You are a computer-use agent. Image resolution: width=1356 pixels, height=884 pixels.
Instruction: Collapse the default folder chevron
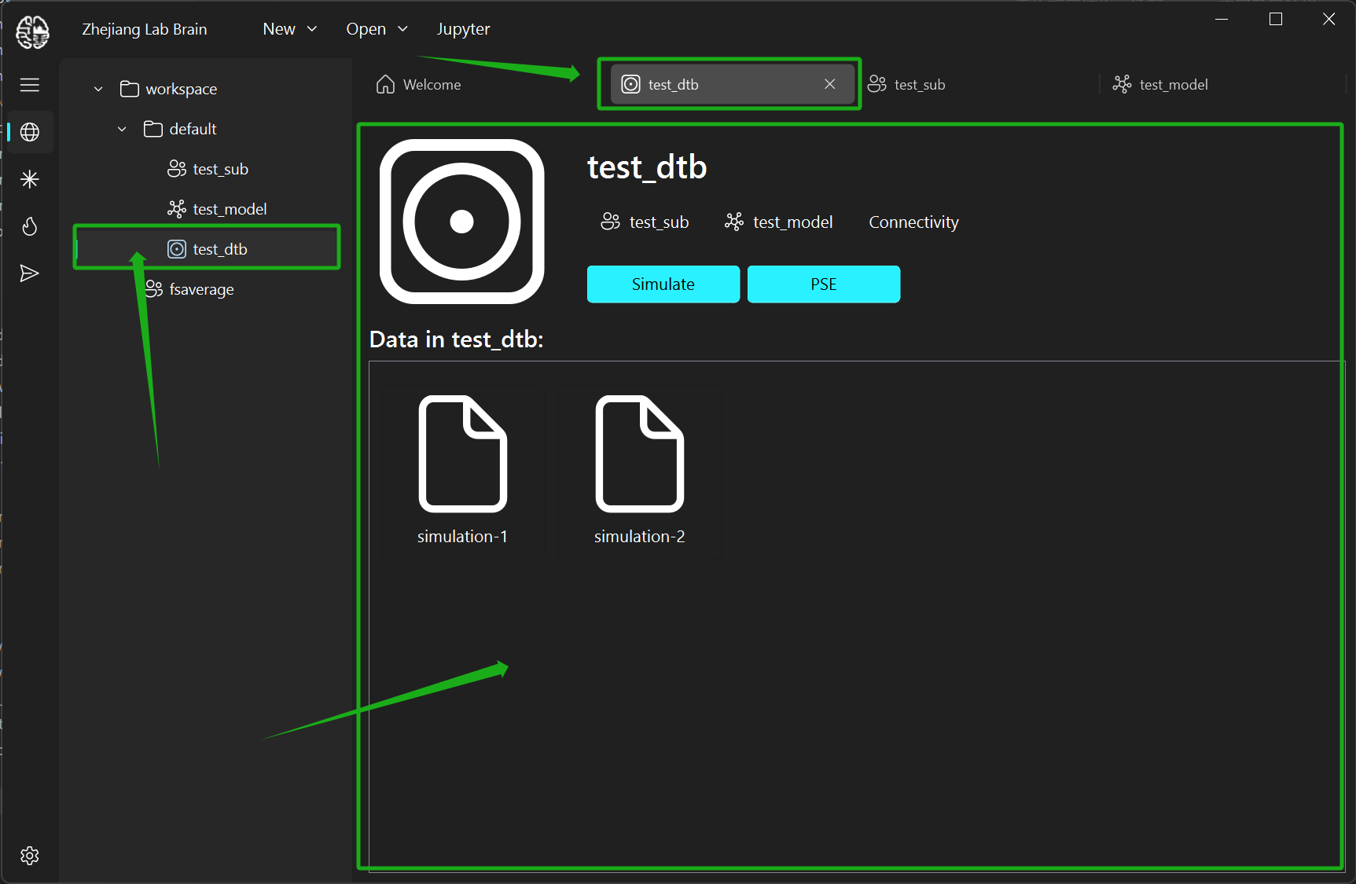coord(122,129)
